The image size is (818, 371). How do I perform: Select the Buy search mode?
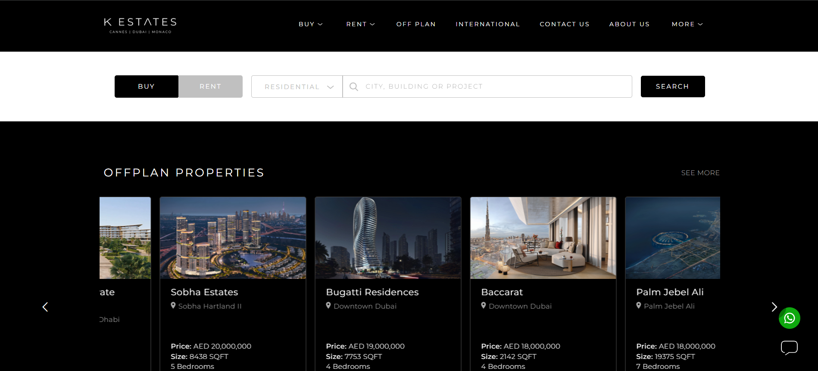click(x=146, y=87)
